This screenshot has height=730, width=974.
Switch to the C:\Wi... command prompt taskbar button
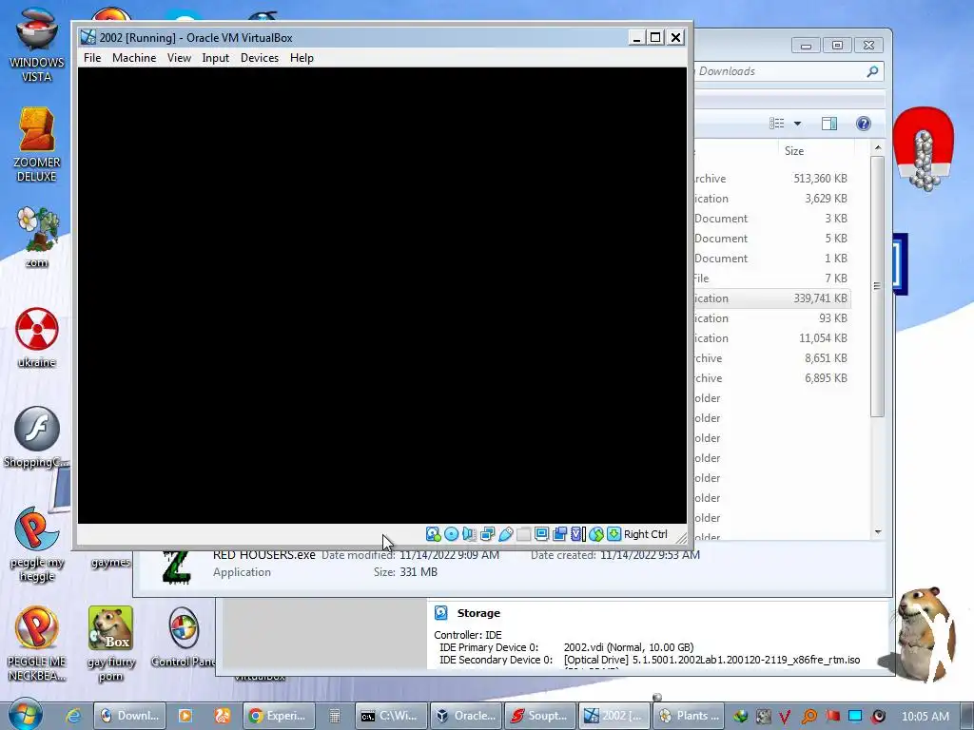click(x=391, y=716)
